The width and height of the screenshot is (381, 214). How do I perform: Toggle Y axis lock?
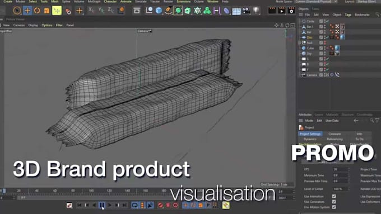click(x=101, y=10)
